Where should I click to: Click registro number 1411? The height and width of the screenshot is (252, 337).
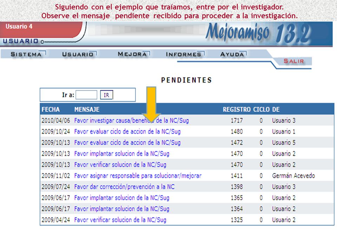pyautogui.click(x=237, y=176)
